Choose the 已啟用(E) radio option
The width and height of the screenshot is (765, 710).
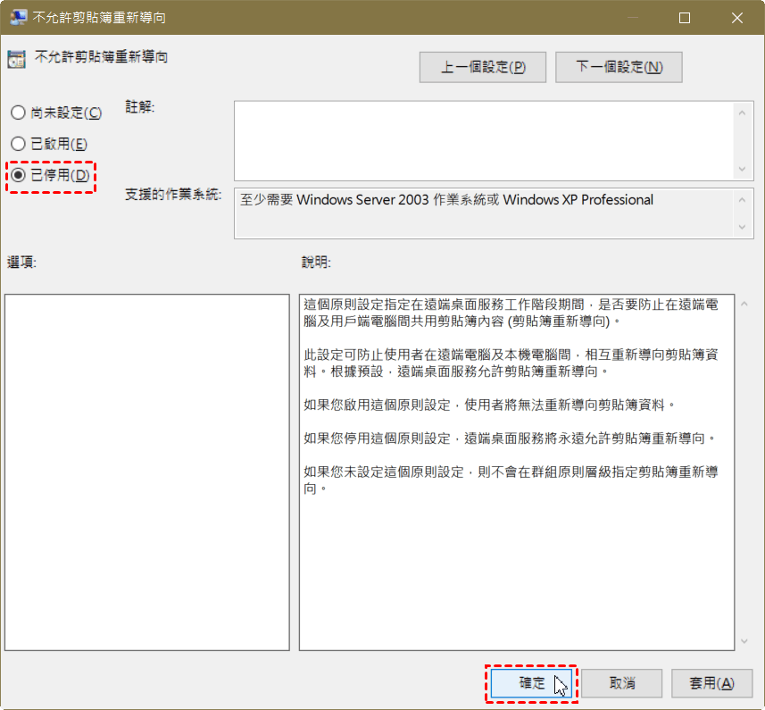[17, 144]
